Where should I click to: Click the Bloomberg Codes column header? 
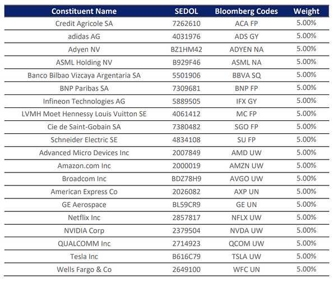point(246,11)
